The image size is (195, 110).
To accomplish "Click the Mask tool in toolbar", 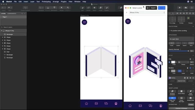I will (94, 8).
